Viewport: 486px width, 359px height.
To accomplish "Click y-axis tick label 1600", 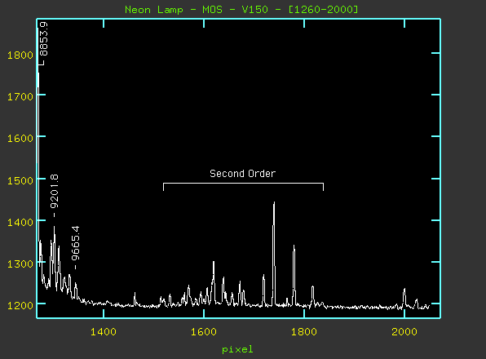I will click(20, 138).
